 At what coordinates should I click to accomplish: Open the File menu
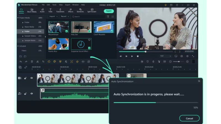[43, 5]
